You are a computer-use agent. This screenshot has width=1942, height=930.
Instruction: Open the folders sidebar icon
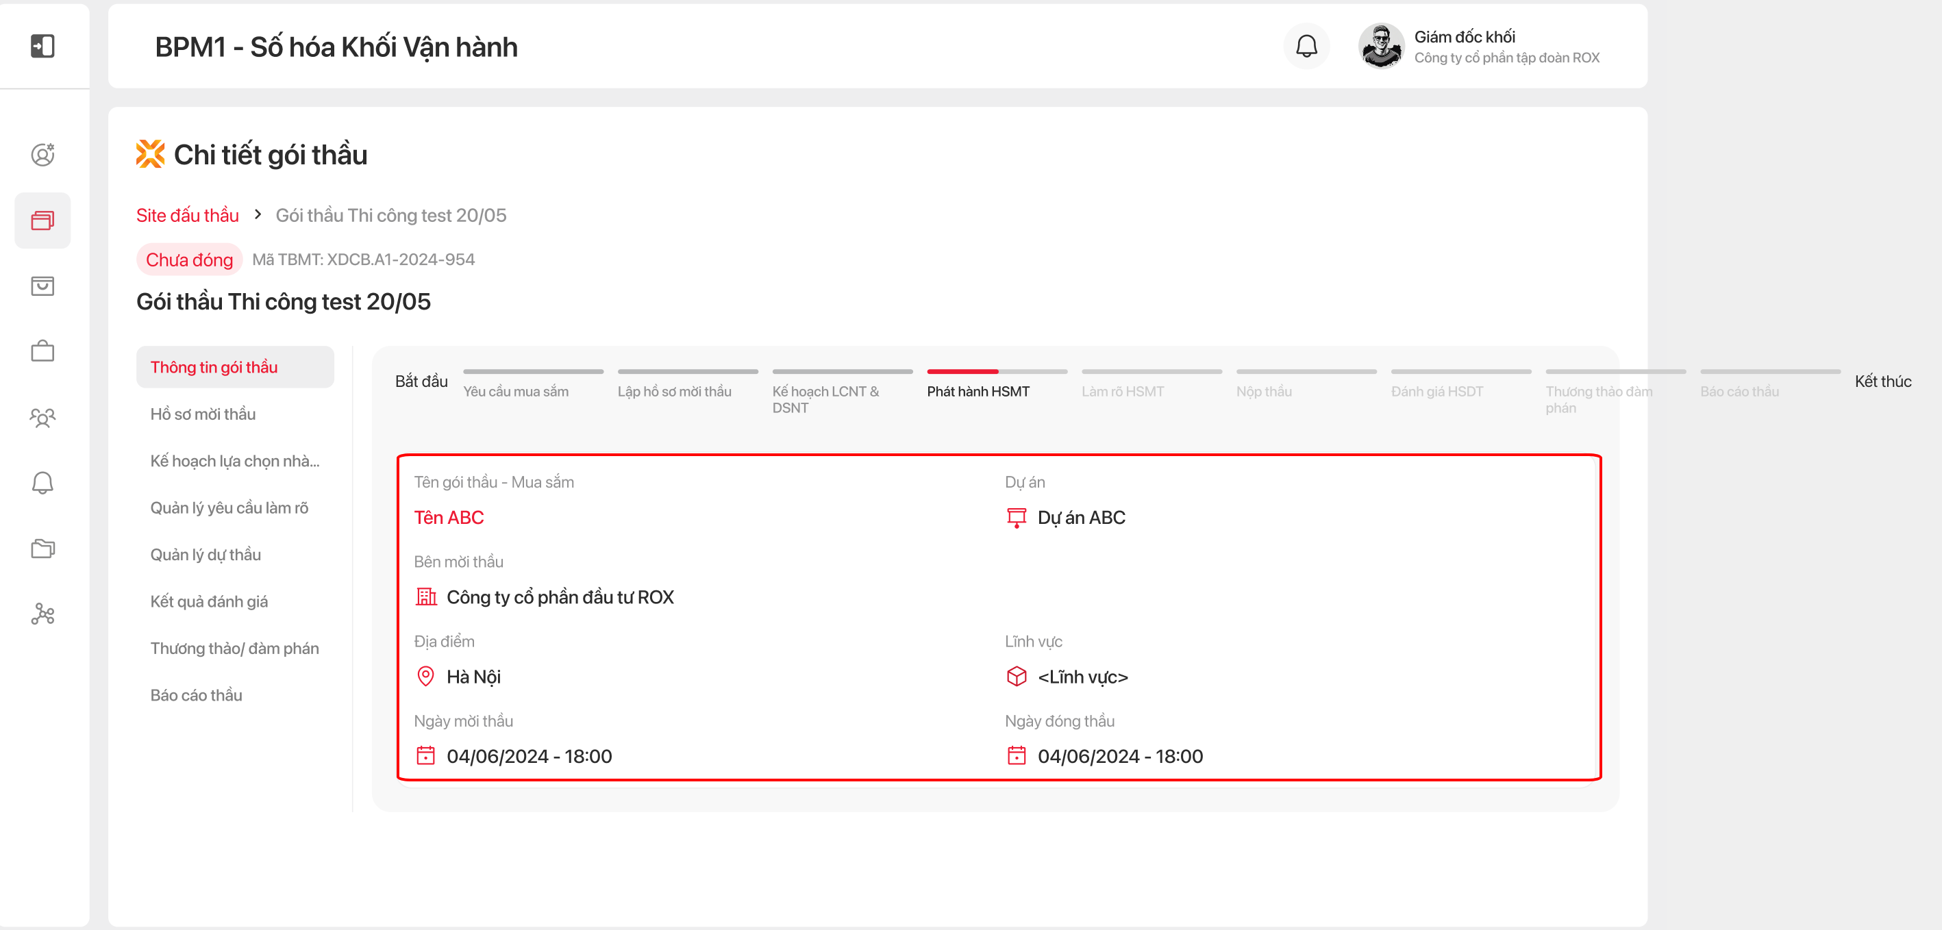pyautogui.click(x=42, y=549)
